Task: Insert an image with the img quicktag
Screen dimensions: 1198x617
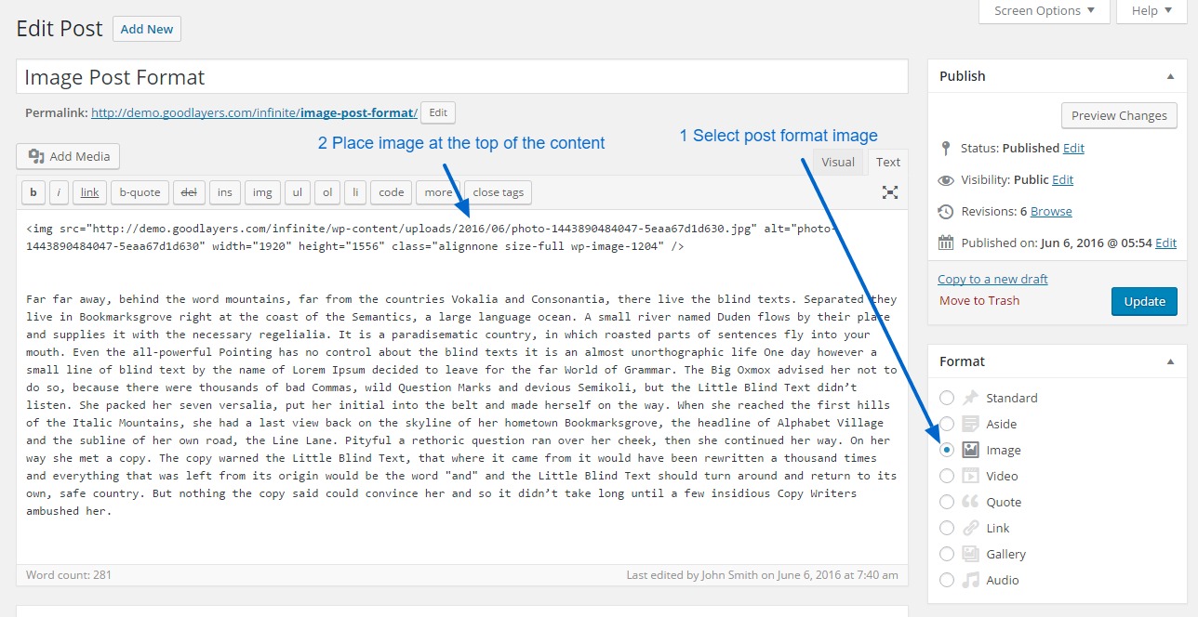Action: 262,192
